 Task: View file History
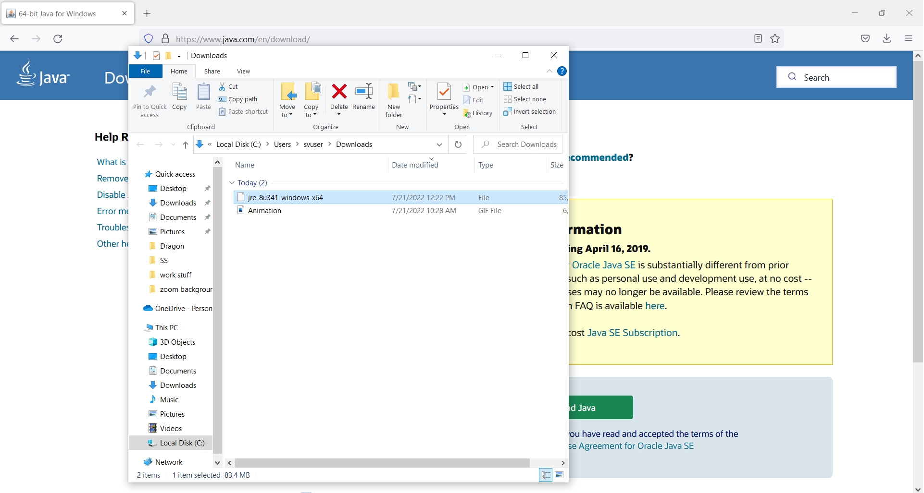point(478,113)
